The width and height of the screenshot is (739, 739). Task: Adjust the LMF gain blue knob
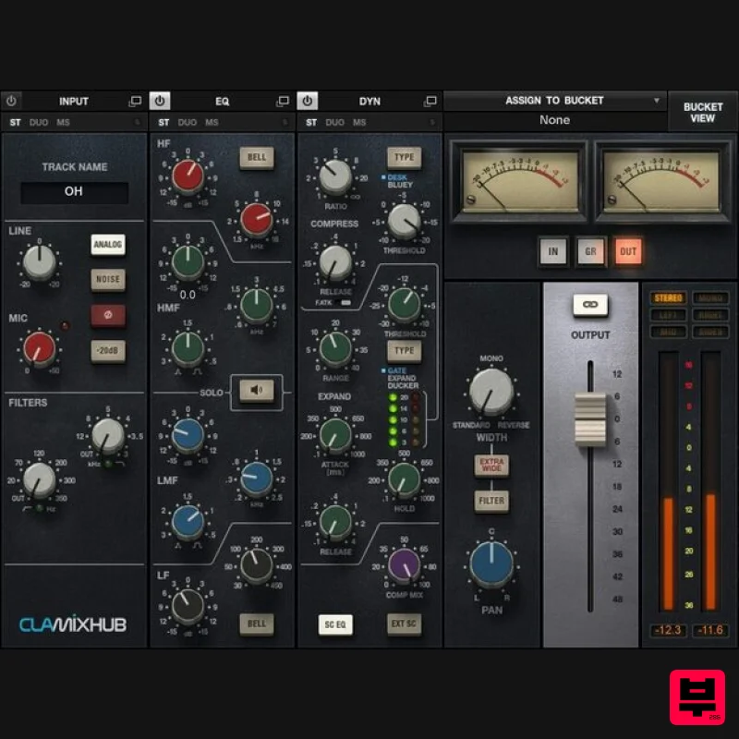[188, 434]
